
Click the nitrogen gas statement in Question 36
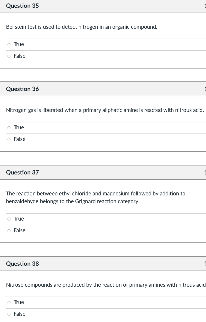click(x=104, y=110)
